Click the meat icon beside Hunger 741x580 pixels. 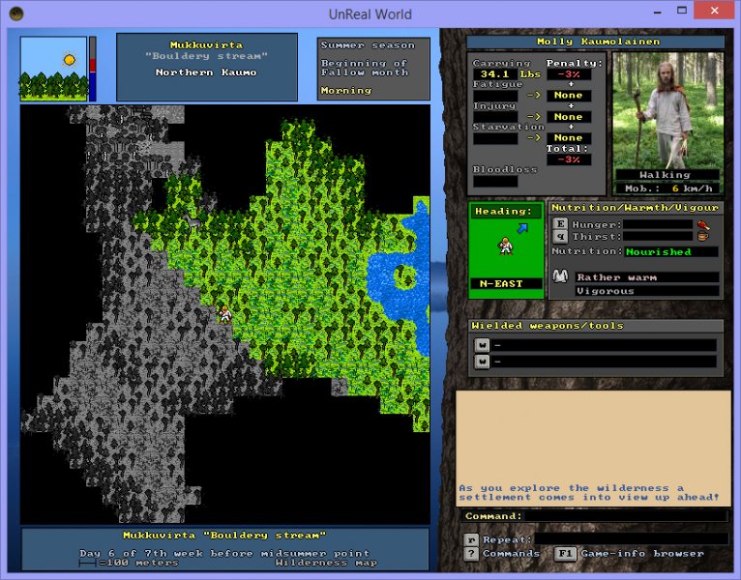click(x=703, y=223)
